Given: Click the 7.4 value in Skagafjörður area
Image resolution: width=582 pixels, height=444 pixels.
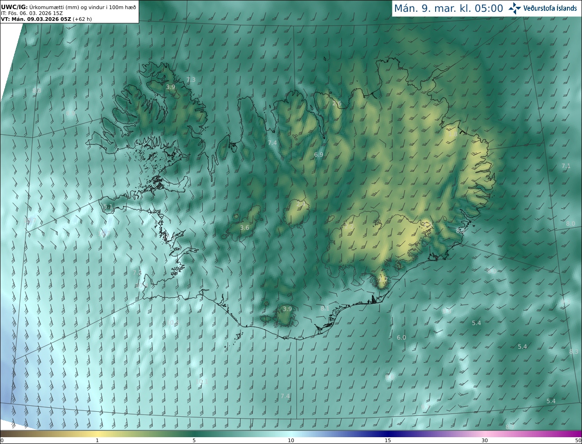Looking at the screenshot, I should (x=272, y=143).
